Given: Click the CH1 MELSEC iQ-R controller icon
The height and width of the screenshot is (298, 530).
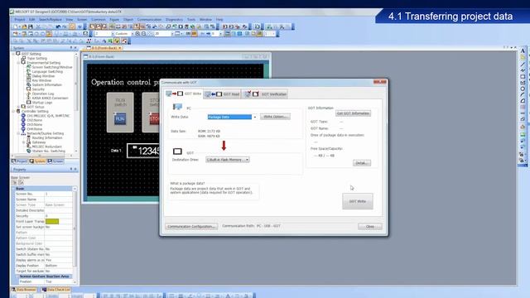Looking at the screenshot, I should pos(23,116).
